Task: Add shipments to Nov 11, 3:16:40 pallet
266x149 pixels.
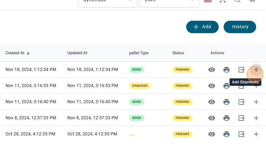Action: click(x=256, y=102)
